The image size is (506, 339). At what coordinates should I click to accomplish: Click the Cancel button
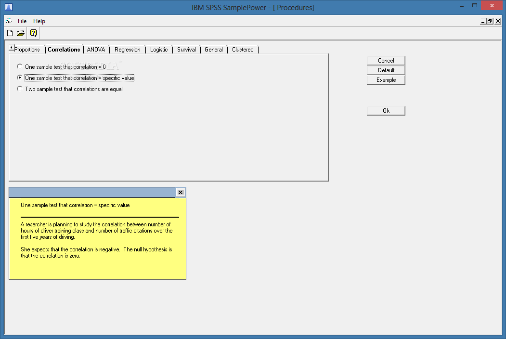[x=386, y=61]
